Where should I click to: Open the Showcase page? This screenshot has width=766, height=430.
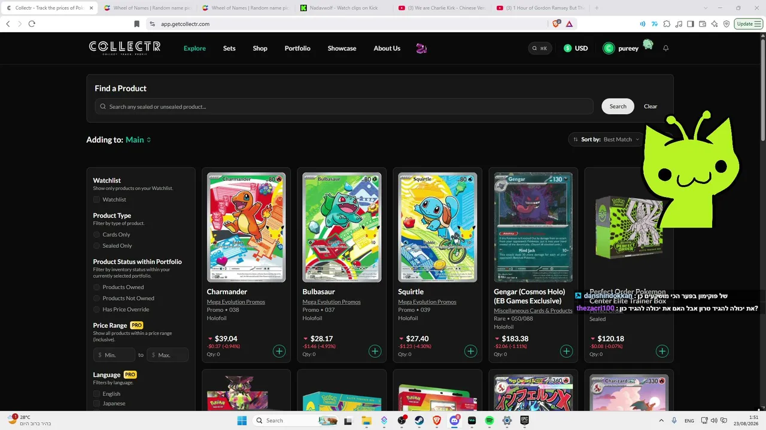(x=342, y=48)
